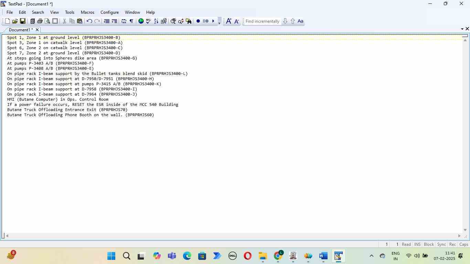Click the horizontal scrollbar right arrow
470x264 pixels.
tap(459, 236)
